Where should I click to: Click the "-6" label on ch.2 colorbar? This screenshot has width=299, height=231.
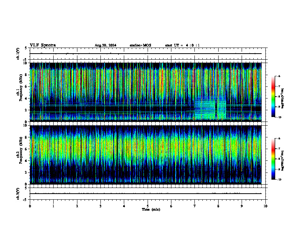pos(279,139)
